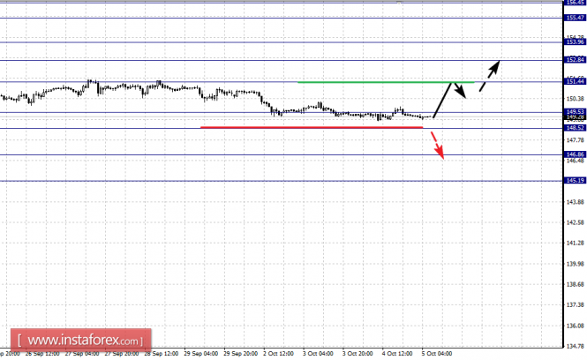587x360 pixels.
Task: Click the 148.52 price level label
Action: pos(575,128)
